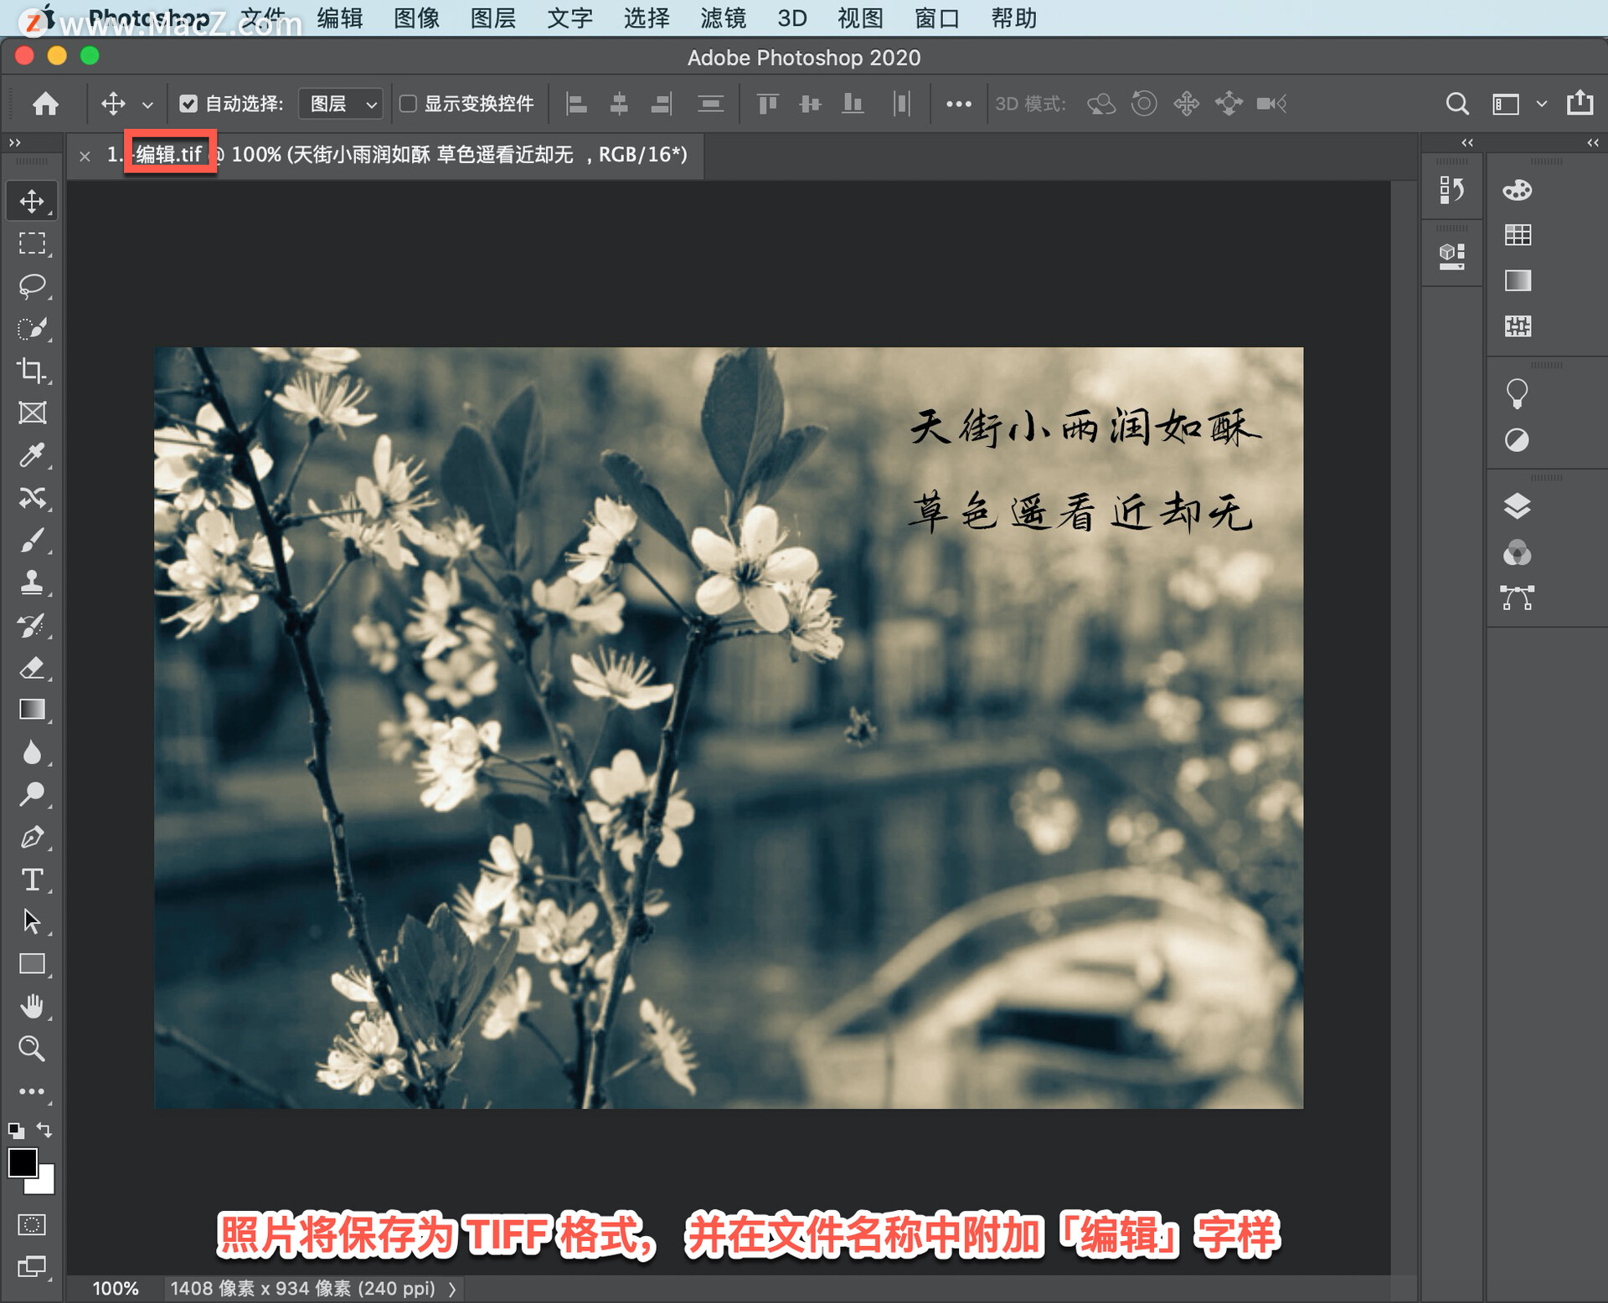The height and width of the screenshot is (1303, 1608).
Task: Select the Pen tool
Action: [32, 837]
